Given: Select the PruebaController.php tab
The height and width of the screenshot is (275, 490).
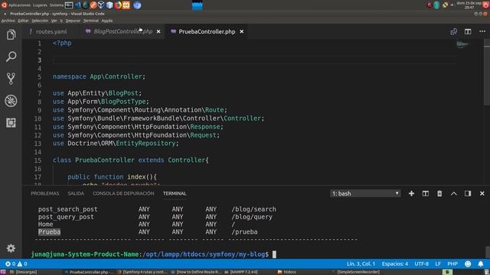Looking at the screenshot, I should click(x=207, y=31).
